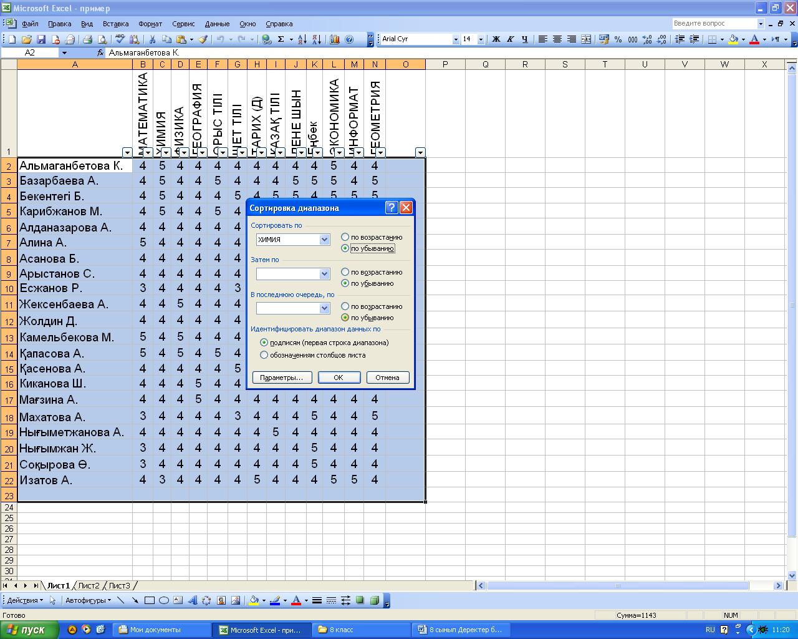Open the Вставка menu
Screen dimensions: 798x639
coord(115,24)
